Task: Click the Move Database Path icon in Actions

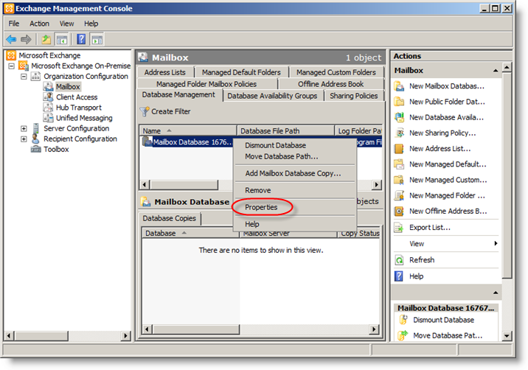Action: (403, 335)
